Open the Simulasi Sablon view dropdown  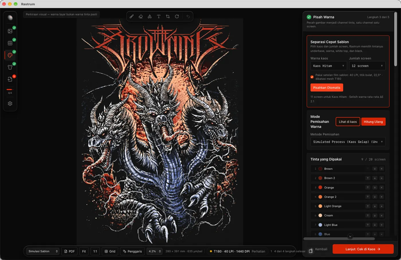tap(43, 251)
